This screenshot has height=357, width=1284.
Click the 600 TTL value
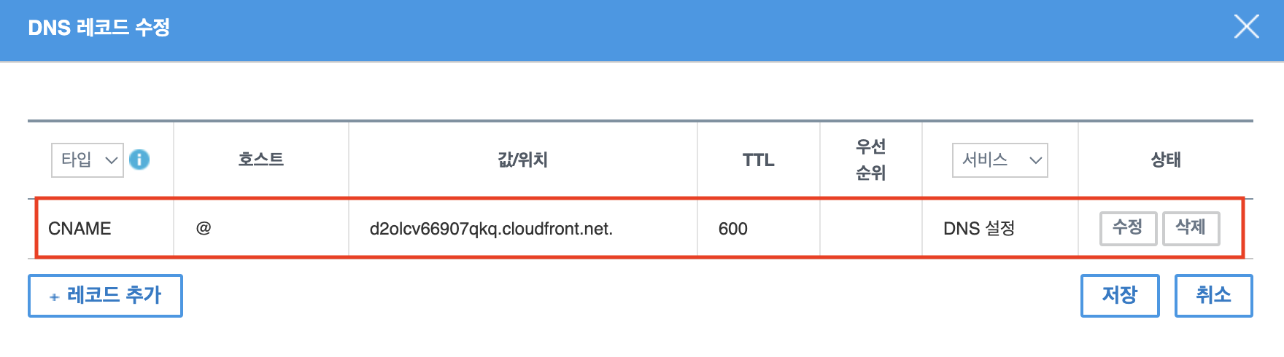[732, 229]
